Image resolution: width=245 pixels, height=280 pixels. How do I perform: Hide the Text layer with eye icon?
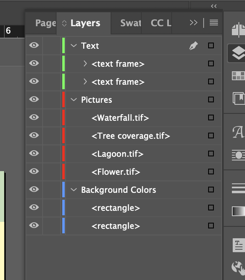[x=34, y=45]
